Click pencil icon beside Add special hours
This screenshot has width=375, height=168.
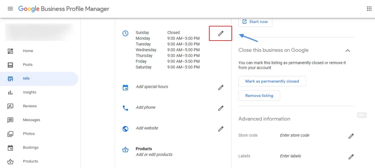pyautogui.click(x=220, y=87)
